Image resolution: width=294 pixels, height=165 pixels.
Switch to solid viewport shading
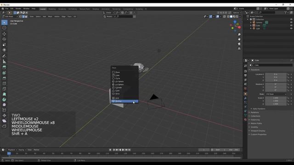231,16
